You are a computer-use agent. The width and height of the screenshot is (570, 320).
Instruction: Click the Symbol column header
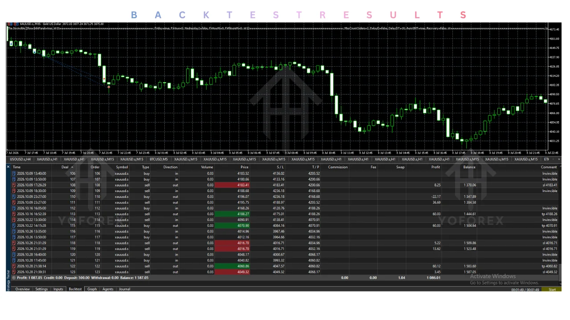point(122,167)
